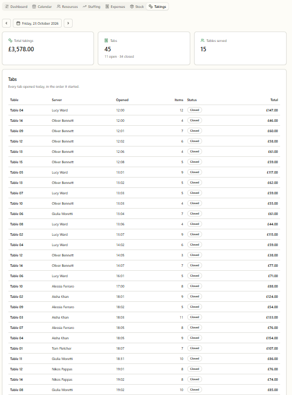The image size is (292, 395).
Task: Click the £62.00 total for Table 13
Action: coord(273,182)
